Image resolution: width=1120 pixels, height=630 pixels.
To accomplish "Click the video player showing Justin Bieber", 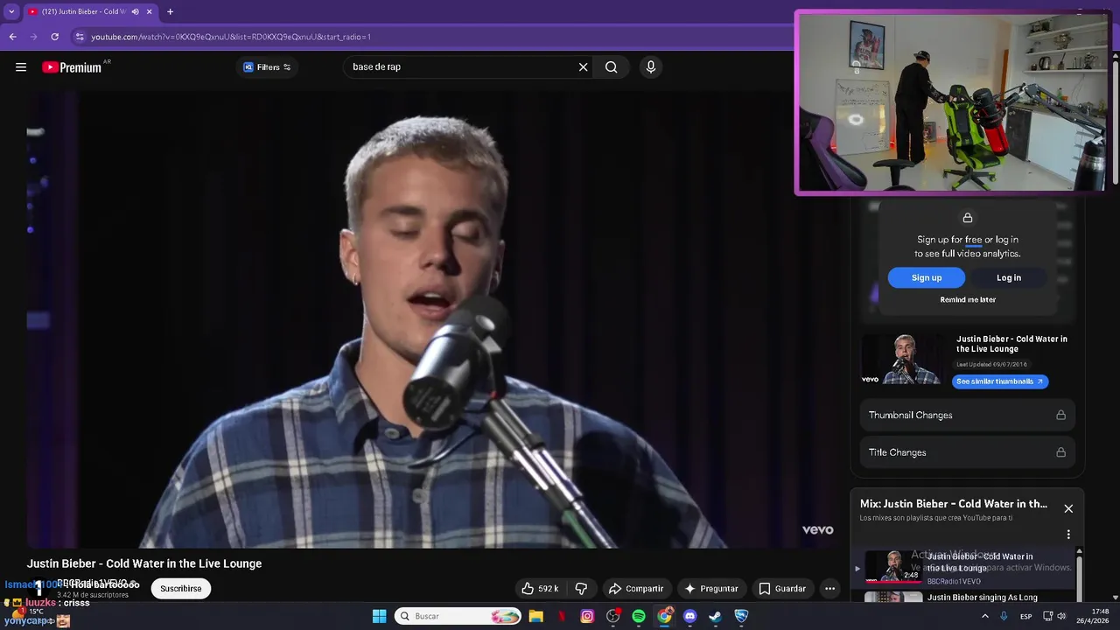I will click(431, 320).
